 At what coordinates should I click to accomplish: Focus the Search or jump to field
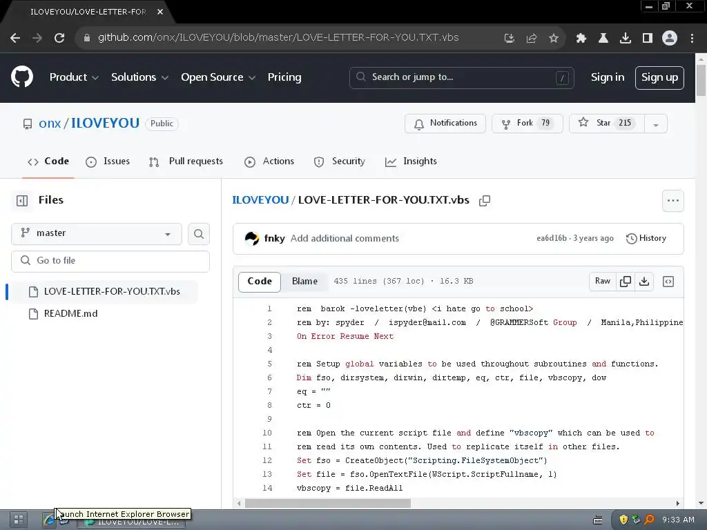click(x=461, y=77)
